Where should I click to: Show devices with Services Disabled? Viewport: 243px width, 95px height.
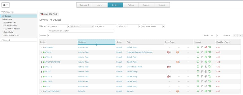pyautogui.click(x=10, y=26)
